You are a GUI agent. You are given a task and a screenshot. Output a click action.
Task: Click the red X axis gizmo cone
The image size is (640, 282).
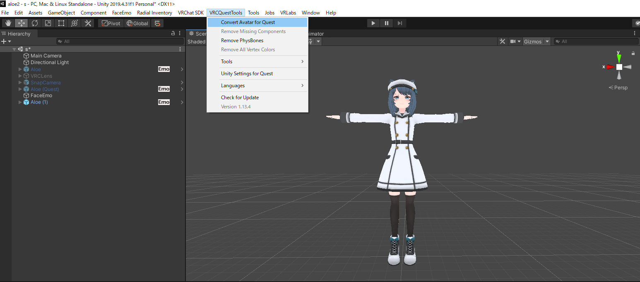[610, 67]
